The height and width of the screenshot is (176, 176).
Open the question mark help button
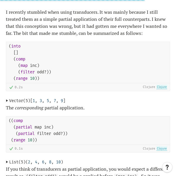point(167,167)
